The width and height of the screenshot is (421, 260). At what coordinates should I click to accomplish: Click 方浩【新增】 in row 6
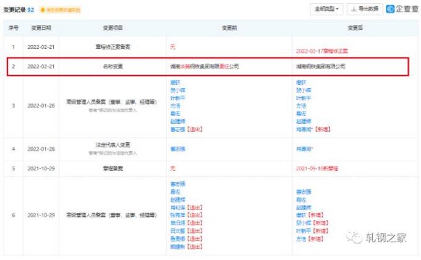(x=309, y=239)
